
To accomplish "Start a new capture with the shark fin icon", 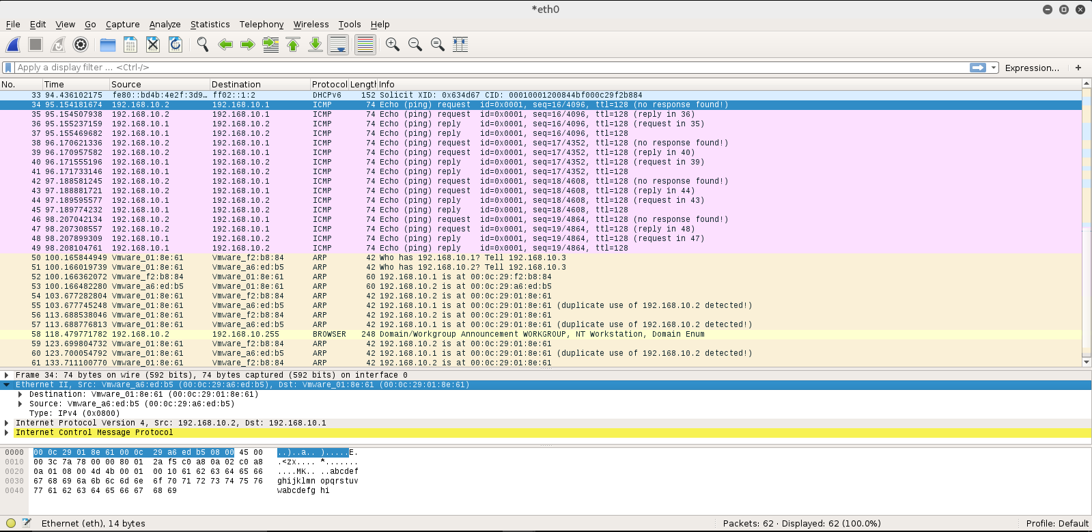I will (13, 44).
